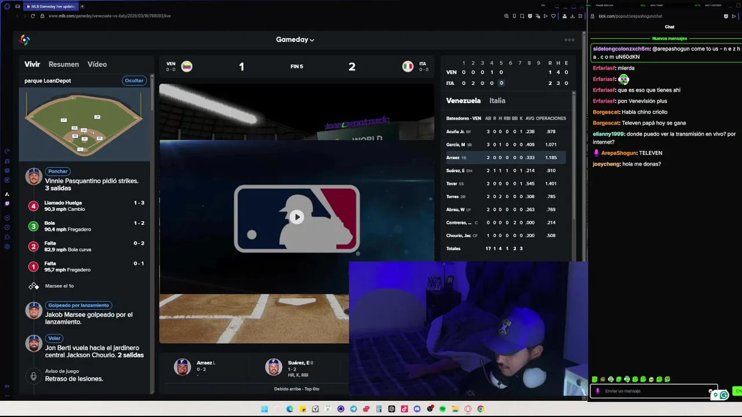Image resolution: width=742 pixels, height=417 pixels.
Task: Select pitch 1 Falta 95,7 mph entry
Action: tap(86, 266)
